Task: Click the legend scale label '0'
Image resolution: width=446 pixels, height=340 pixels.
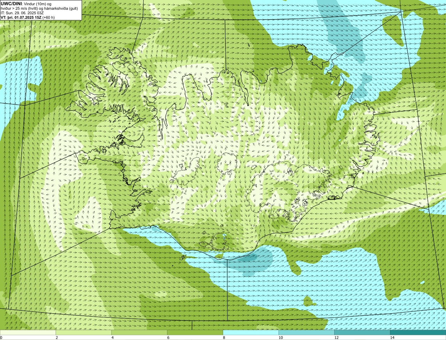Action: [x=1, y=338]
